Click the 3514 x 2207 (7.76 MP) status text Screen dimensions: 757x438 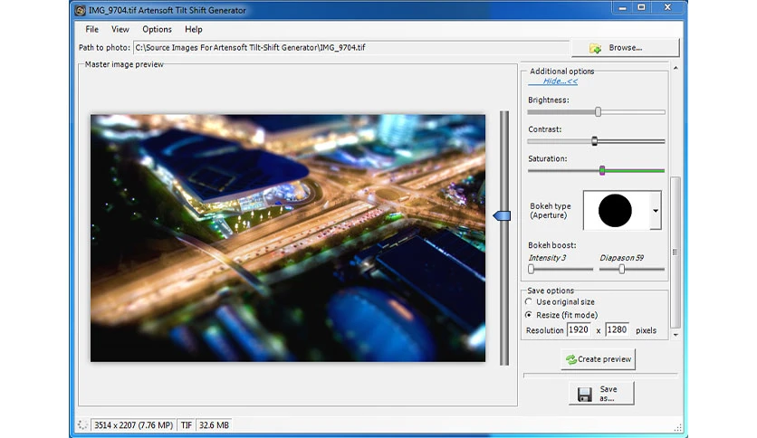(134, 425)
